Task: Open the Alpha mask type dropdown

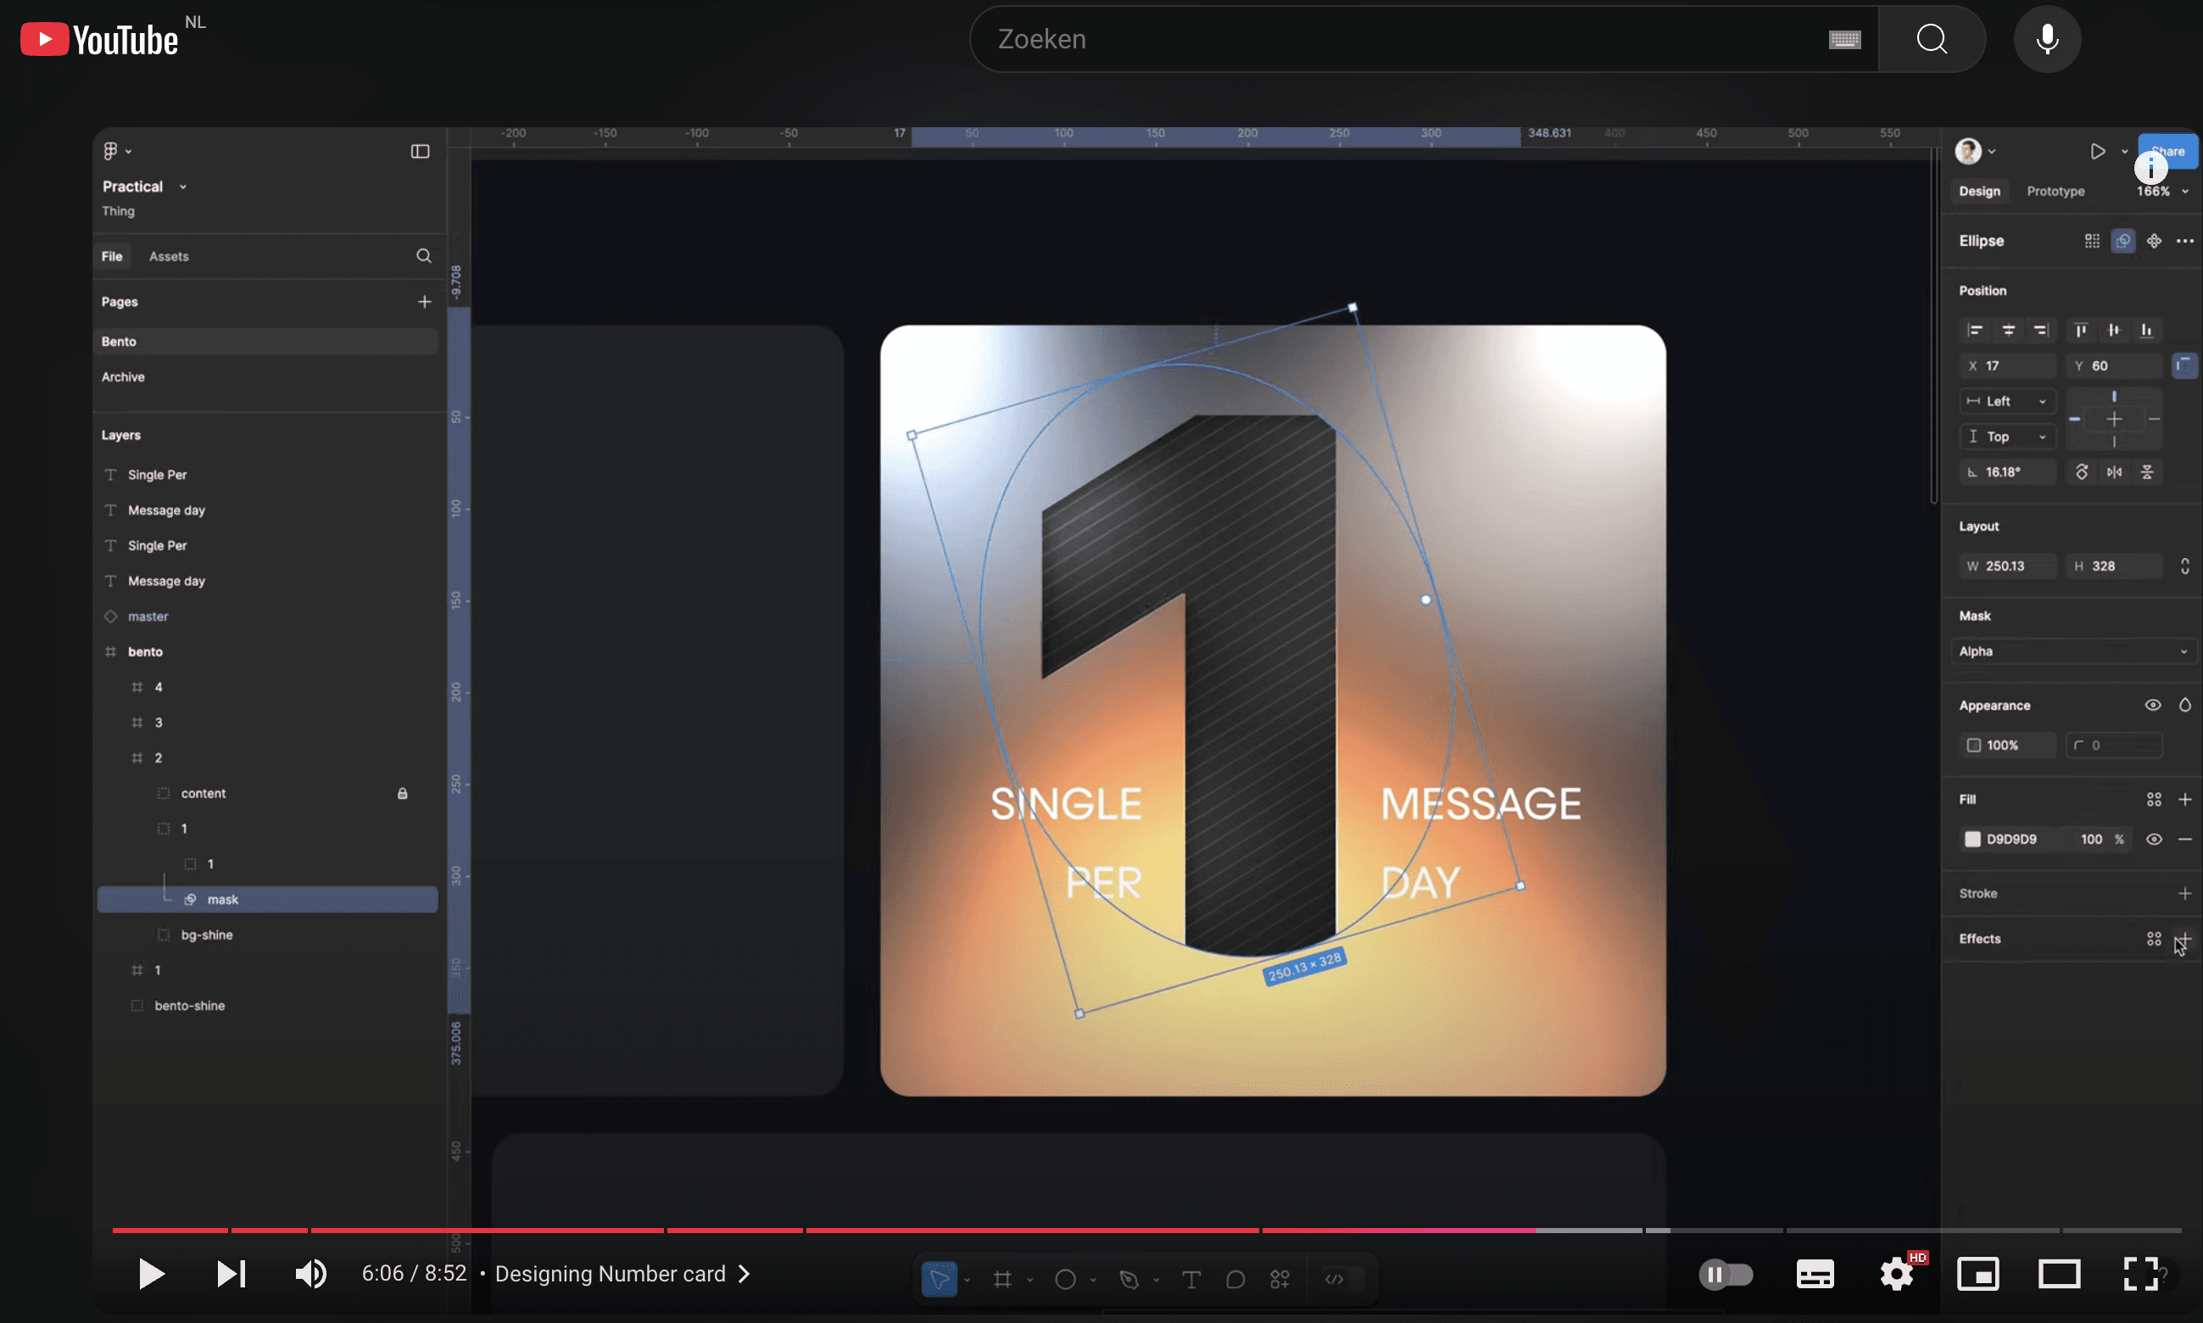Action: pyautogui.click(x=2072, y=651)
